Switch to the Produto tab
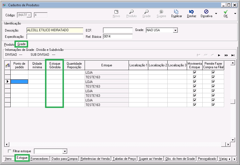 [x=9, y=45]
